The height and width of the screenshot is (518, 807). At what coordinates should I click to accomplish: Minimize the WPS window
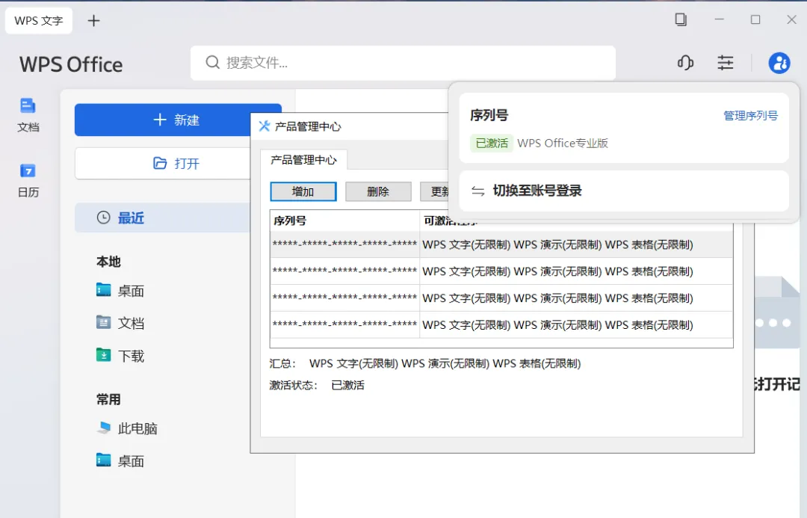tap(719, 19)
